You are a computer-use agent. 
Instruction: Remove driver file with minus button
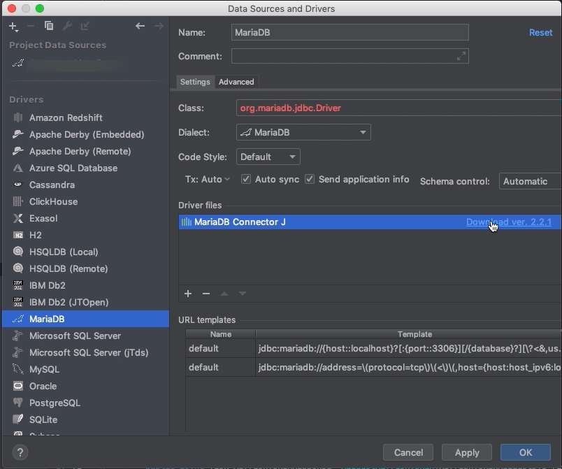tap(206, 294)
